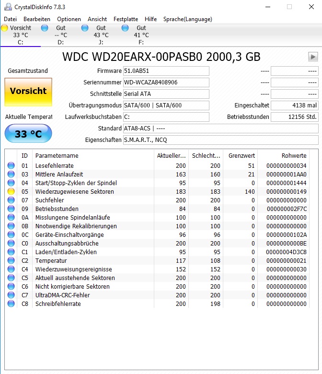Select Grenzwert 140 in row 05
Image resolution: width=322 pixels, height=374 pixels.
coord(250,191)
